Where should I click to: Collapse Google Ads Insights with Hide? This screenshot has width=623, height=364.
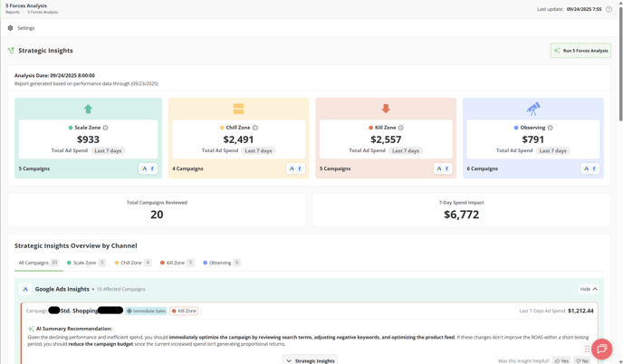click(x=589, y=289)
